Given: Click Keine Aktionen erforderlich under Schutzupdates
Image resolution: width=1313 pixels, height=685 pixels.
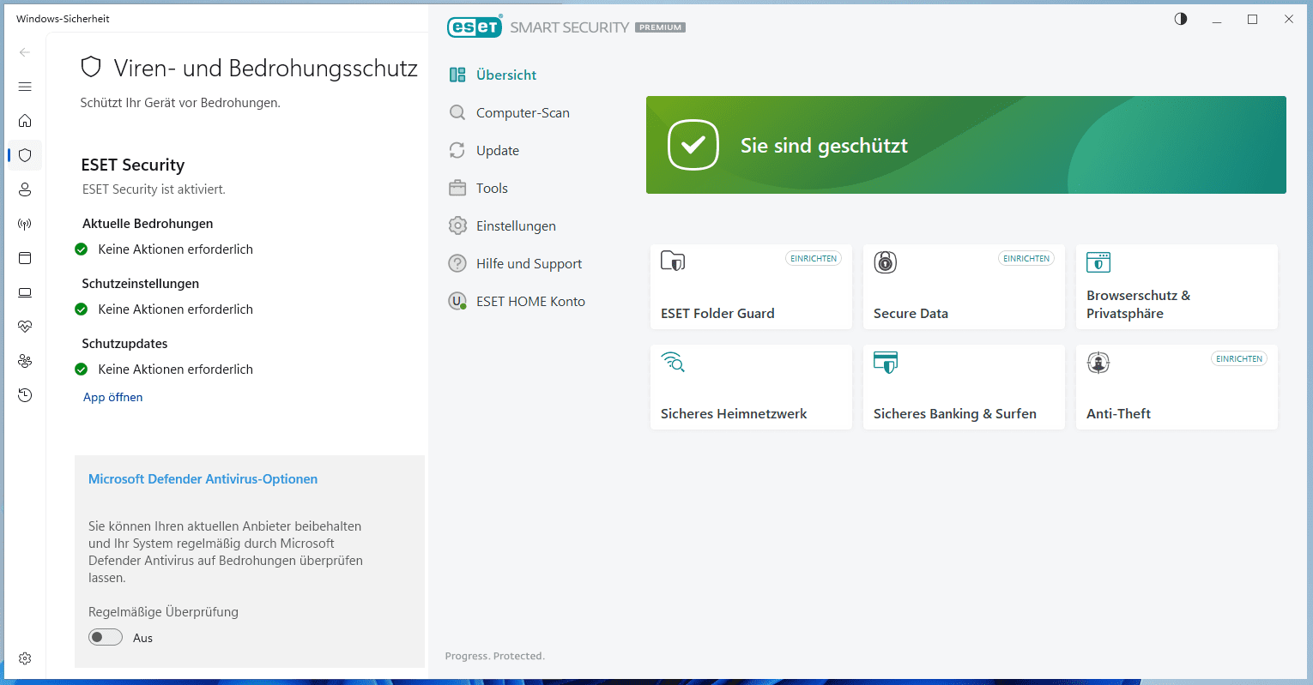Looking at the screenshot, I should tap(175, 369).
